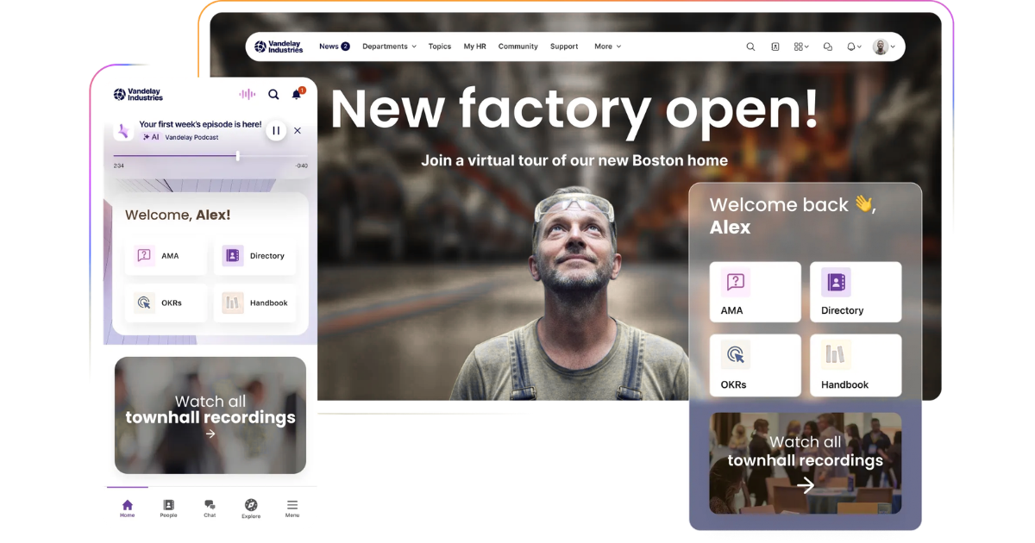Viewport: 1035px width, 543px height.
Task: Open the Handbook tile in desktop welcome card
Action: point(856,365)
